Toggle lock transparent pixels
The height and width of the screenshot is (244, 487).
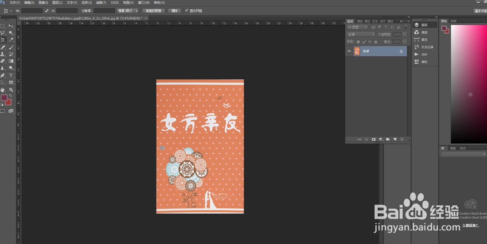point(358,42)
